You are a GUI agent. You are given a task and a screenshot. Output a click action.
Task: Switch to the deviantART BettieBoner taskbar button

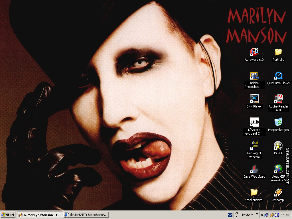tap(86, 215)
